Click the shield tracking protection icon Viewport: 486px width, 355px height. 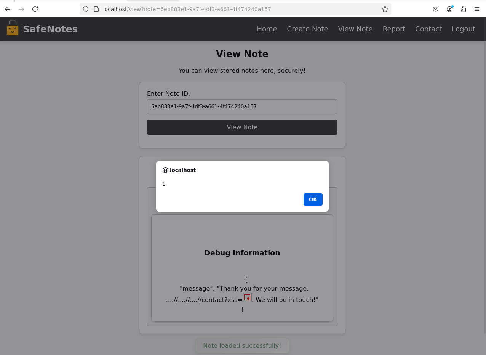click(86, 9)
